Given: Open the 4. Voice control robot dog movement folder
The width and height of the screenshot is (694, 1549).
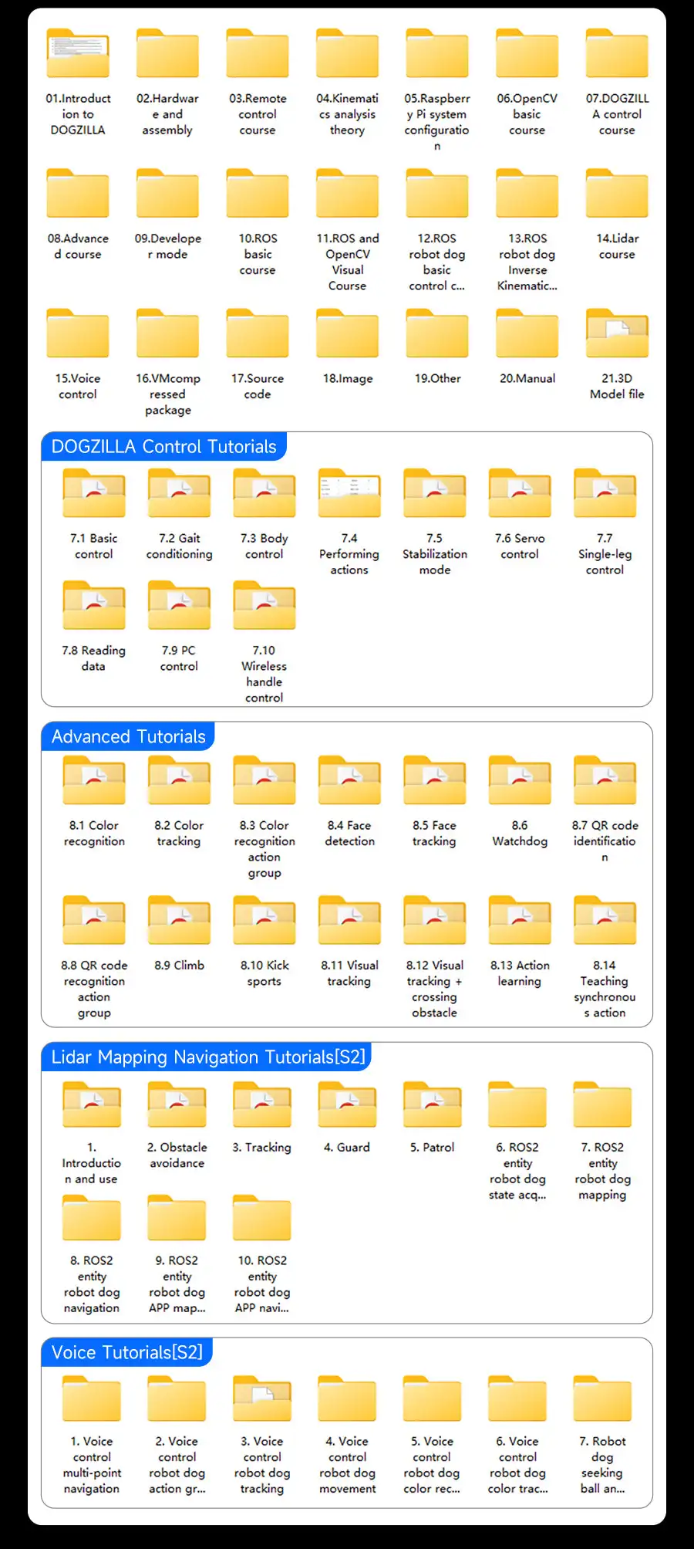Looking at the screenshot, I should click(x=347, y=1398).
